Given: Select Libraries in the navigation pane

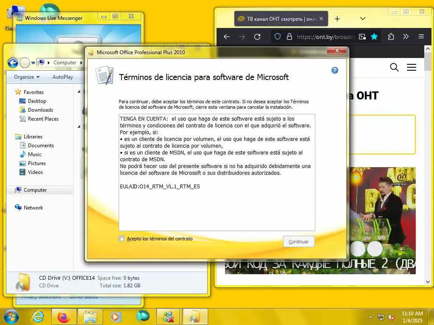Looking at the screenshot, I should click(x=33, y=137).
